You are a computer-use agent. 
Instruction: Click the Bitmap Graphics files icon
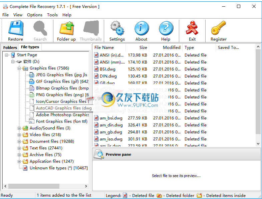[32, 88]
